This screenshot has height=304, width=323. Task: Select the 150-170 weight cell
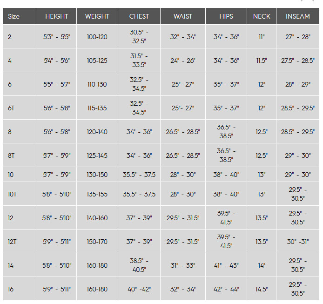[97, 242]
